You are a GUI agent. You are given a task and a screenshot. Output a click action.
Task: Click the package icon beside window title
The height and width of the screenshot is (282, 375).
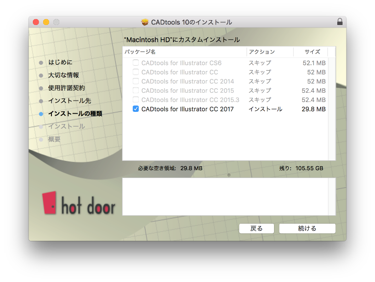point(145,22)
